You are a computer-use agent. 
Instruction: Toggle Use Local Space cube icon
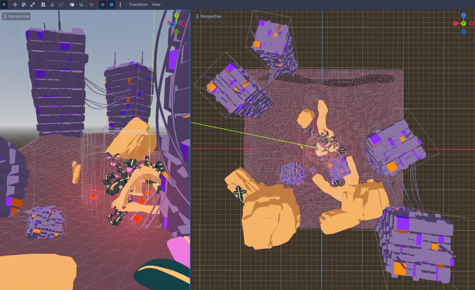click(x=72, y=5)
